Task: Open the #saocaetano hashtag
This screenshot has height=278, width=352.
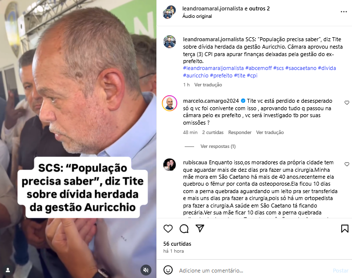Action: (x=300, y=68)
